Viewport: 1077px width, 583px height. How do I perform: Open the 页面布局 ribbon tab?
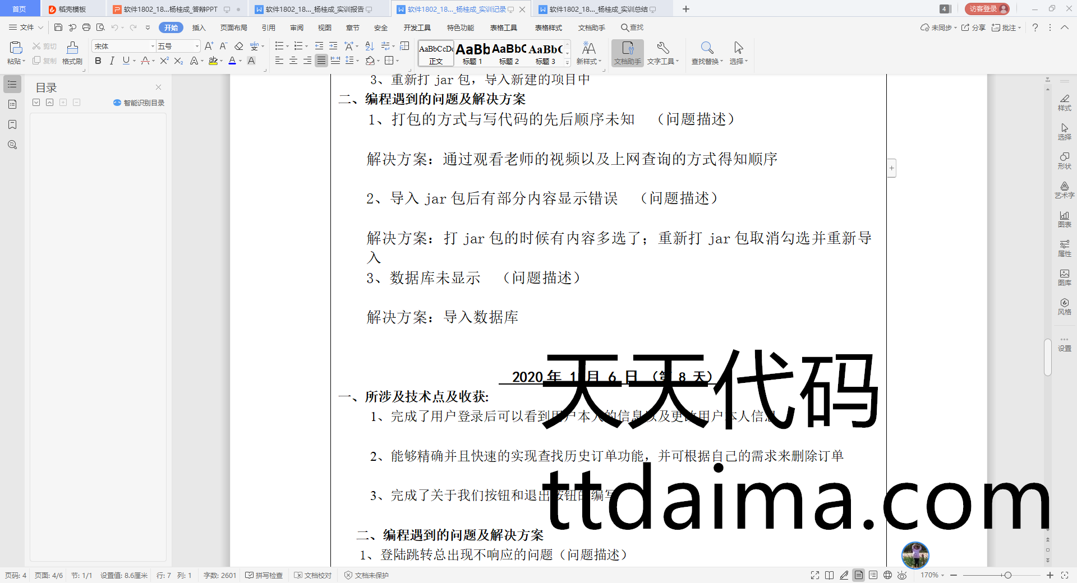pyautogui.click(x=233, y=27)
